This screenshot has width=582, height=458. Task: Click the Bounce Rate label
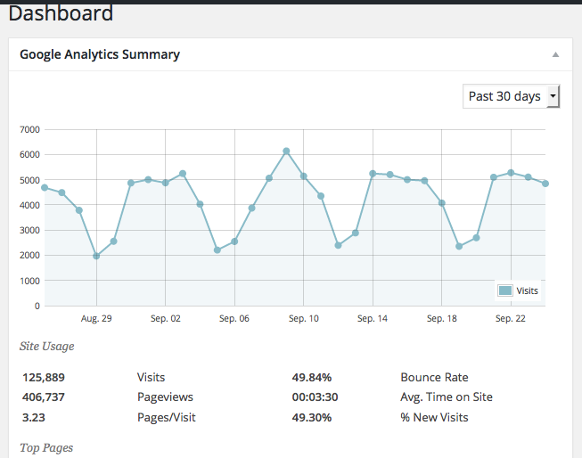pyautogui.click(x=434, y=377)
